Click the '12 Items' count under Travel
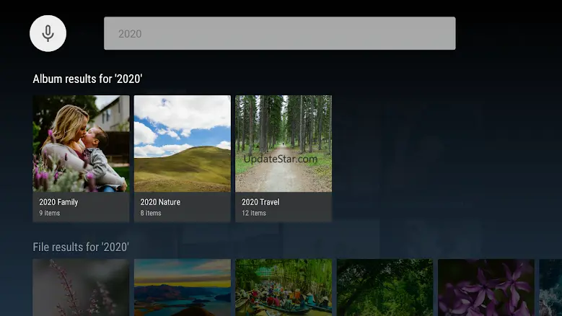This screenshot has width=562, height=316. (254, 214)
